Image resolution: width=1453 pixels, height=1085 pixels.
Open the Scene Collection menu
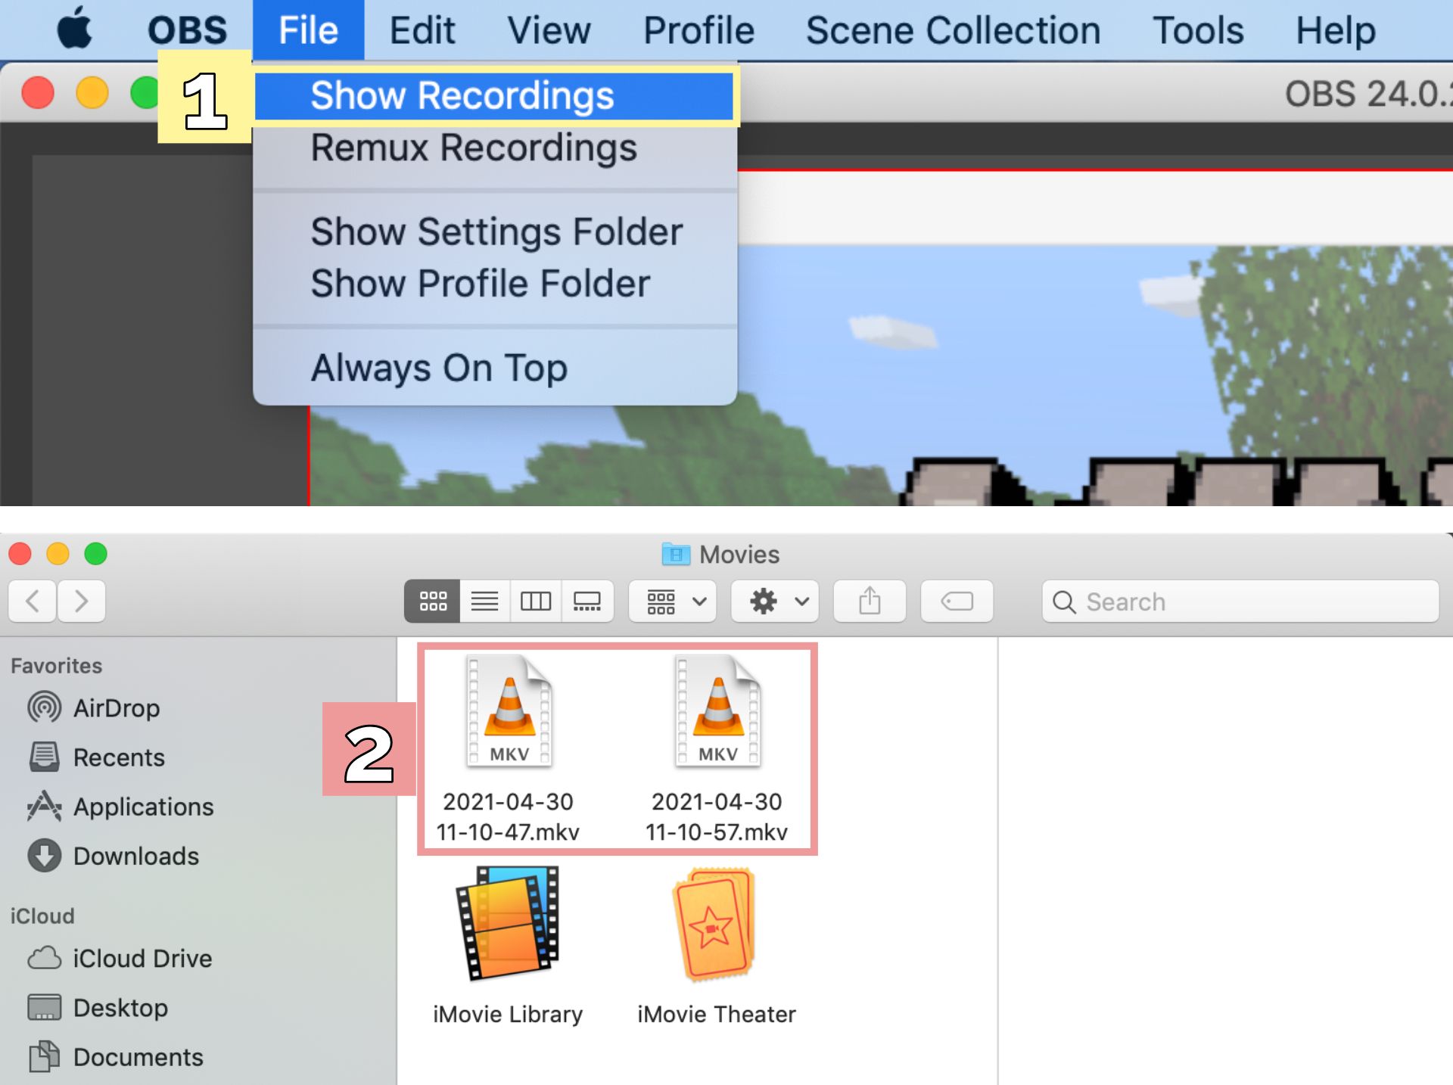[x=953, y=30]
